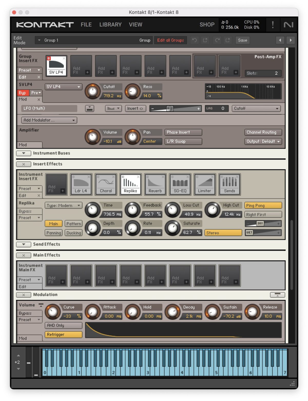The height and width of the screenshot is (401, 308).
Task: Expand the Send Effects section
Action: (x=24, y=244)
